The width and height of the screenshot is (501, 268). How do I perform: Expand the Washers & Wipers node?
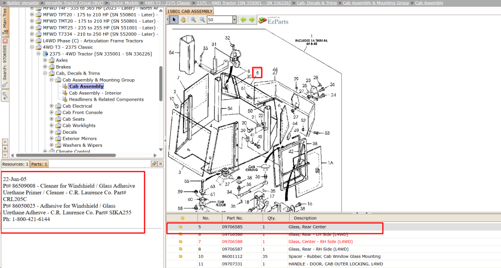point(52,145)
